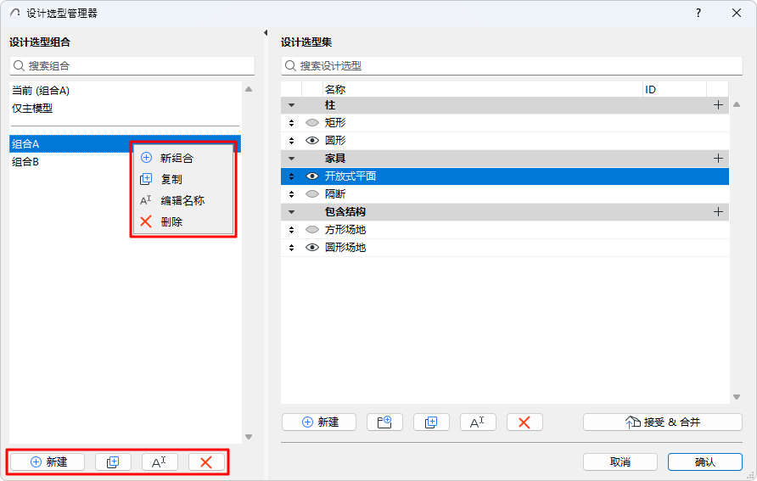Choose 删除 from context menu
Image resolution: width=757 pixels, height=481 pixels.
click(x=183, y=222)
